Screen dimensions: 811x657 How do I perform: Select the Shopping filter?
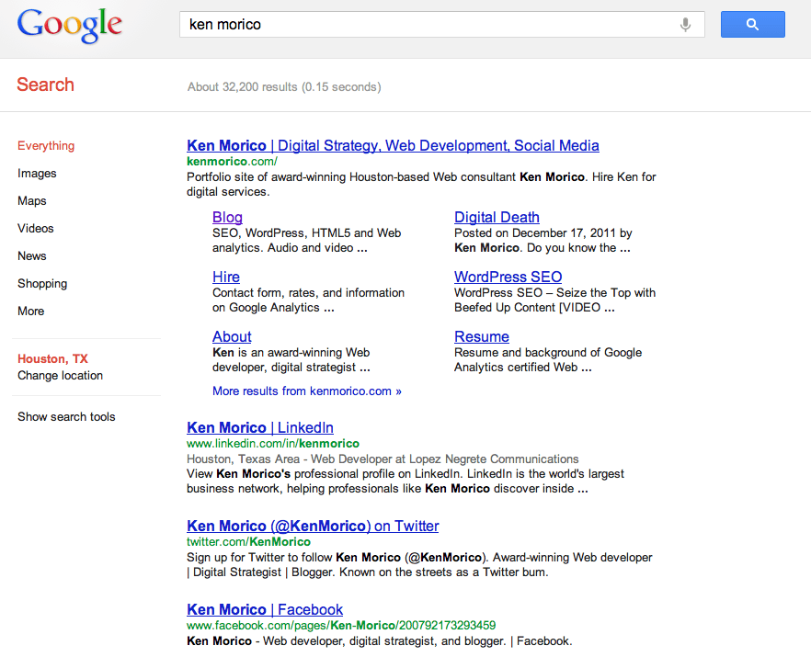[40, 283]
